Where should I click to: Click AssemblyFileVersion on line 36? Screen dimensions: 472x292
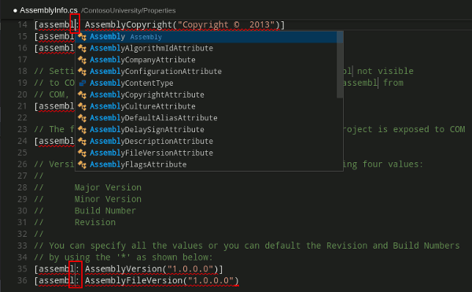coord(134,280)
